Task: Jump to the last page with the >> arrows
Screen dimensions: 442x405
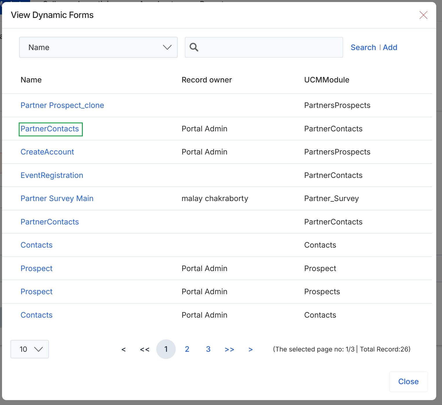Action: click(230, 349)
